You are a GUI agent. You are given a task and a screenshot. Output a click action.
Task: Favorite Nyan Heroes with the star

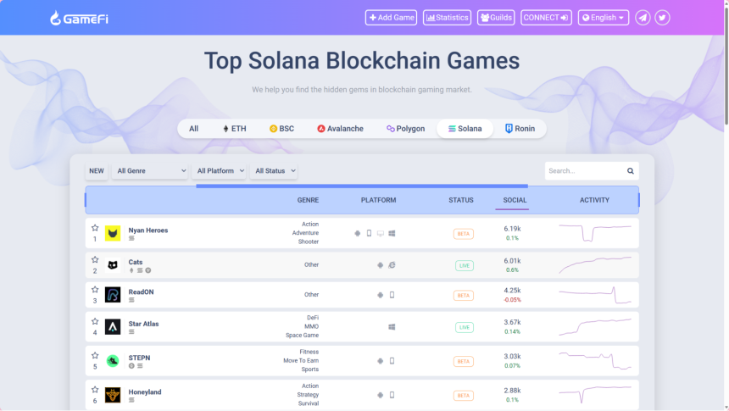pos(95,228)
